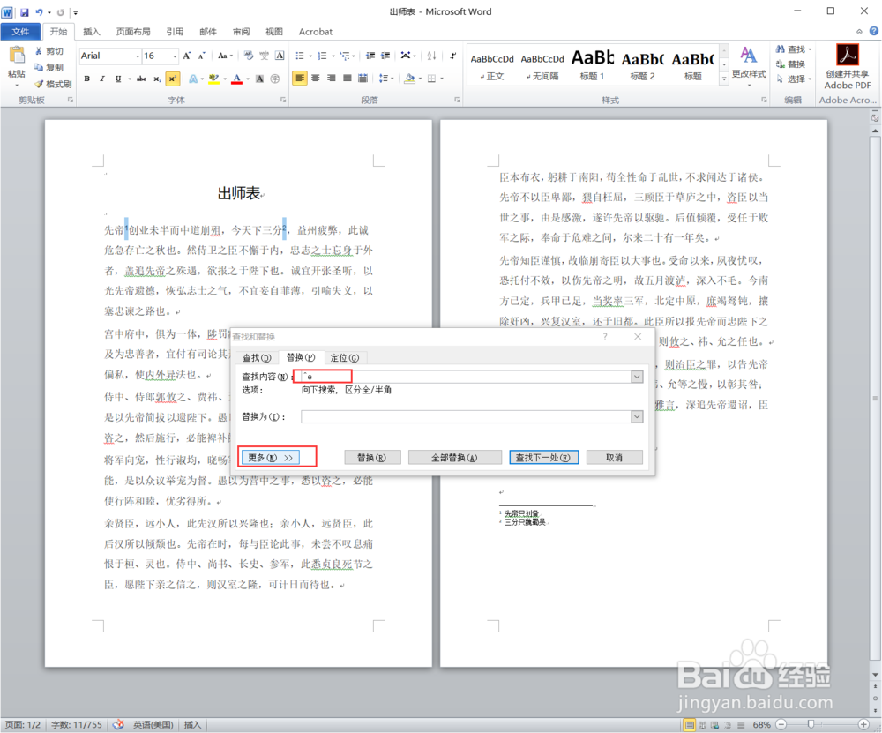Open the font color dropdown arrow
The image size is (882, 733).
pos(248,79)
